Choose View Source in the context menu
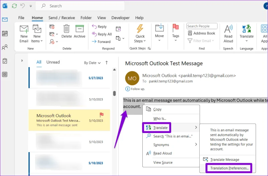 tap(171, 163)
